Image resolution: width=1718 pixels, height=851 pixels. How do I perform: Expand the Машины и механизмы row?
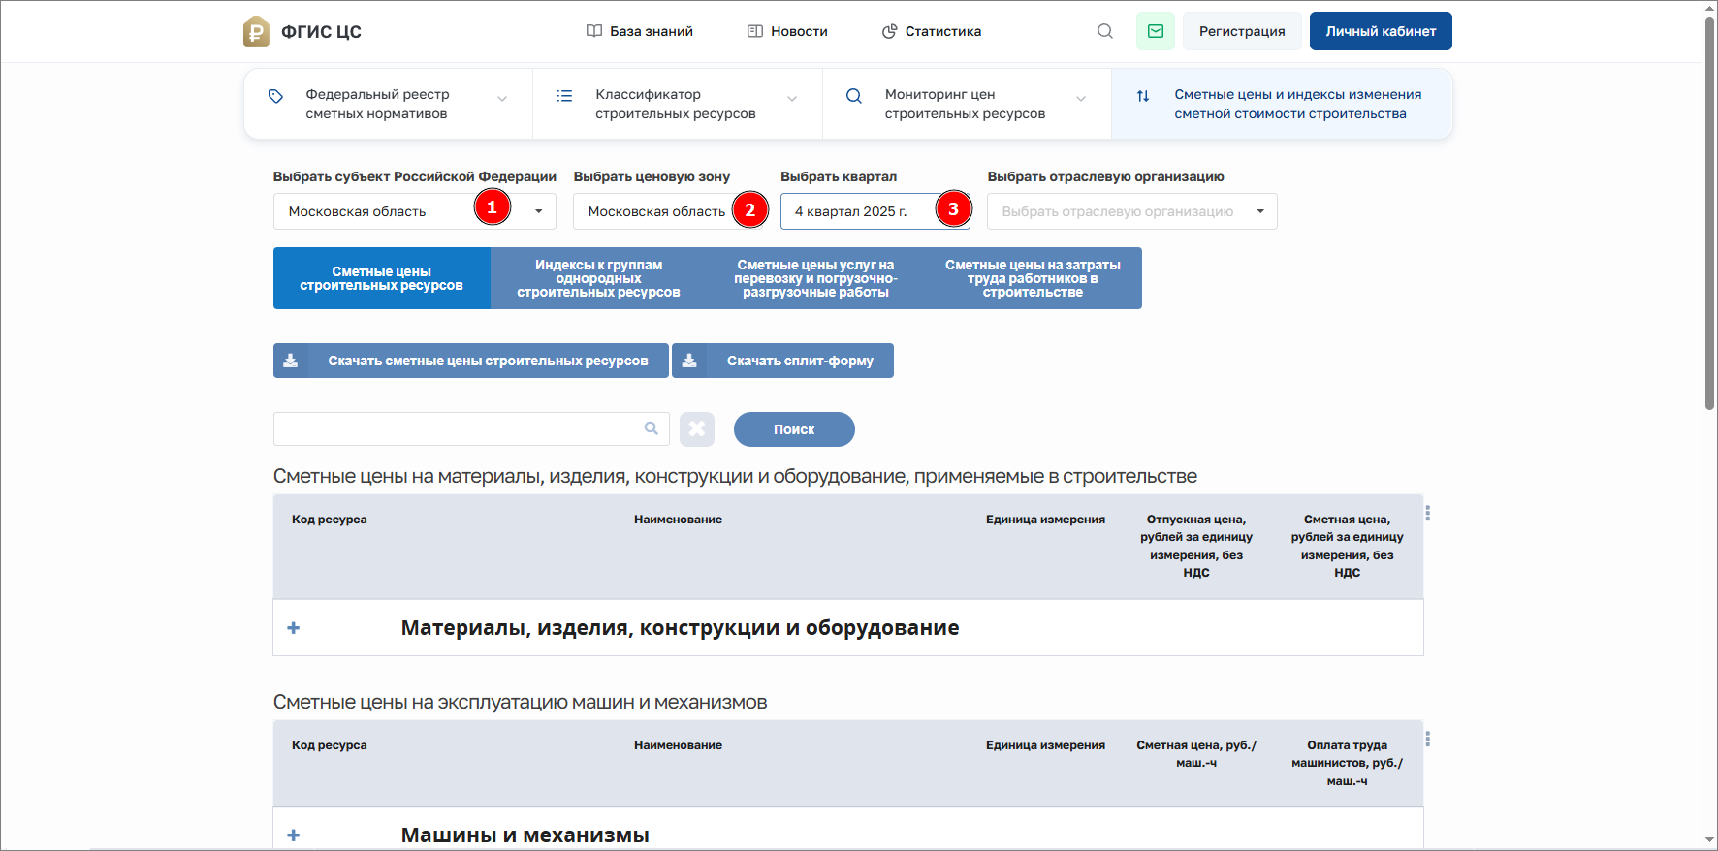tap(294, 835)
